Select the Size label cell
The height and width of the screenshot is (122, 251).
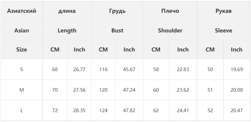click(21, 50)
